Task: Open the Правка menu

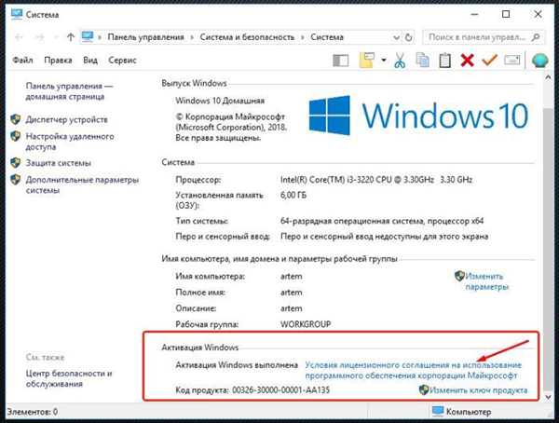Action: click(x=58, y=61)
